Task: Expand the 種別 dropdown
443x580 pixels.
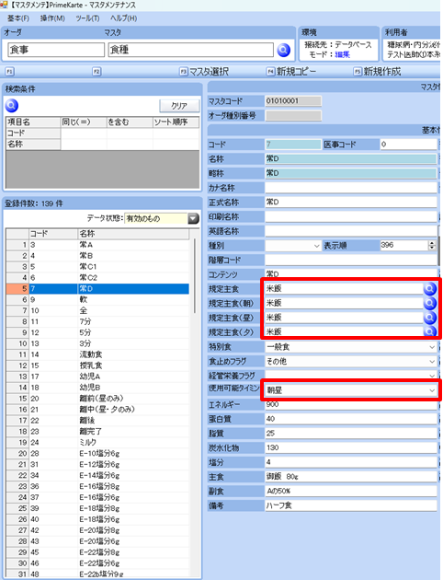Action: (x=316, y=246)
